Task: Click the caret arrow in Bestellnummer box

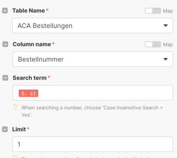Action: click(x=166, y=59)
